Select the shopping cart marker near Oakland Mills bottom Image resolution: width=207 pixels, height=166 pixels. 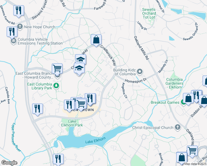[x=192, y=151]
